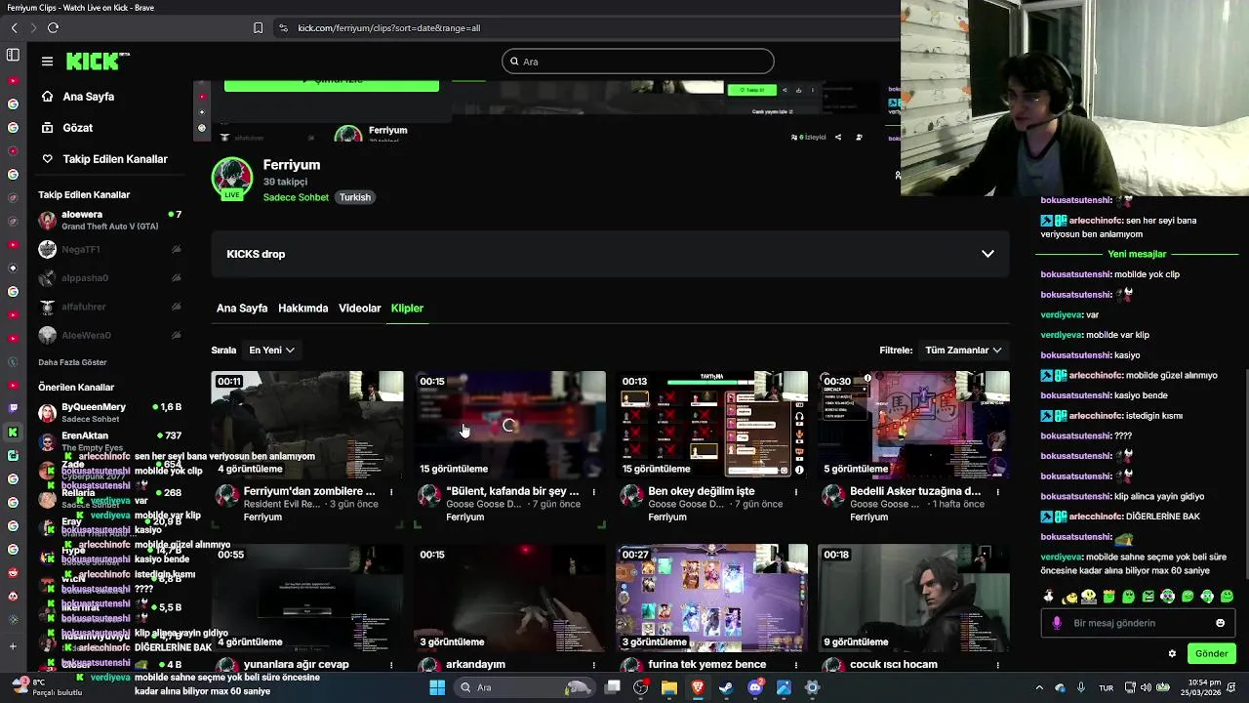This screenshot has height=703, width=1249.
Task: Go to Ana Sayfa in sidebar
Action: click(88, 97)
